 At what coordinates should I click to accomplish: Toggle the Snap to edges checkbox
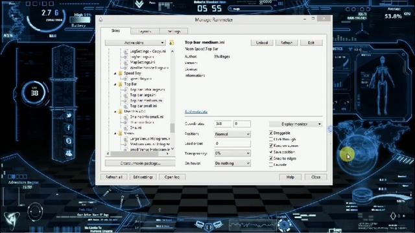click(271, 158)
